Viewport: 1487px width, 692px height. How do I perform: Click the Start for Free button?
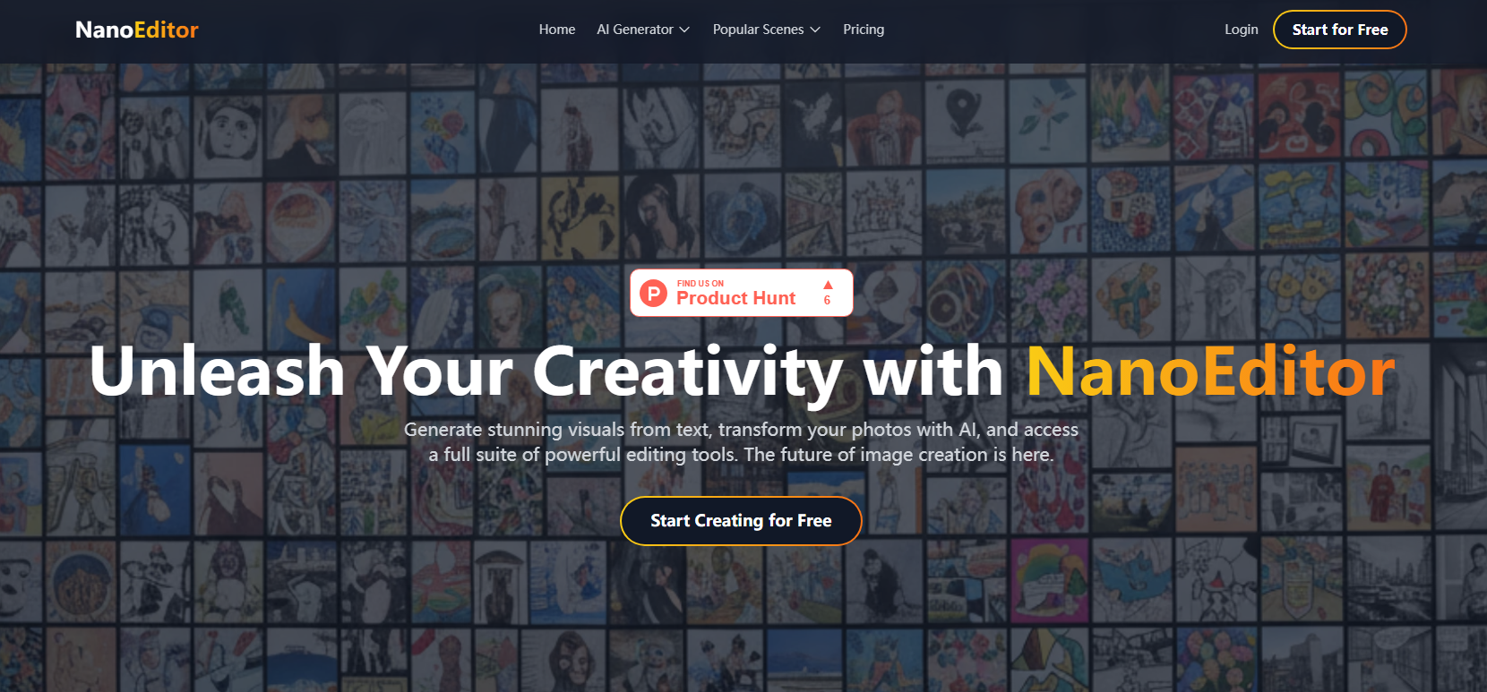point(1340,30)
